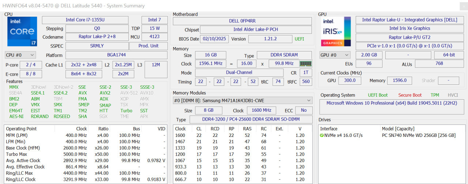Click the Ring/LLC Max row label
Screen dimensions: 468x184
point(19,173)
